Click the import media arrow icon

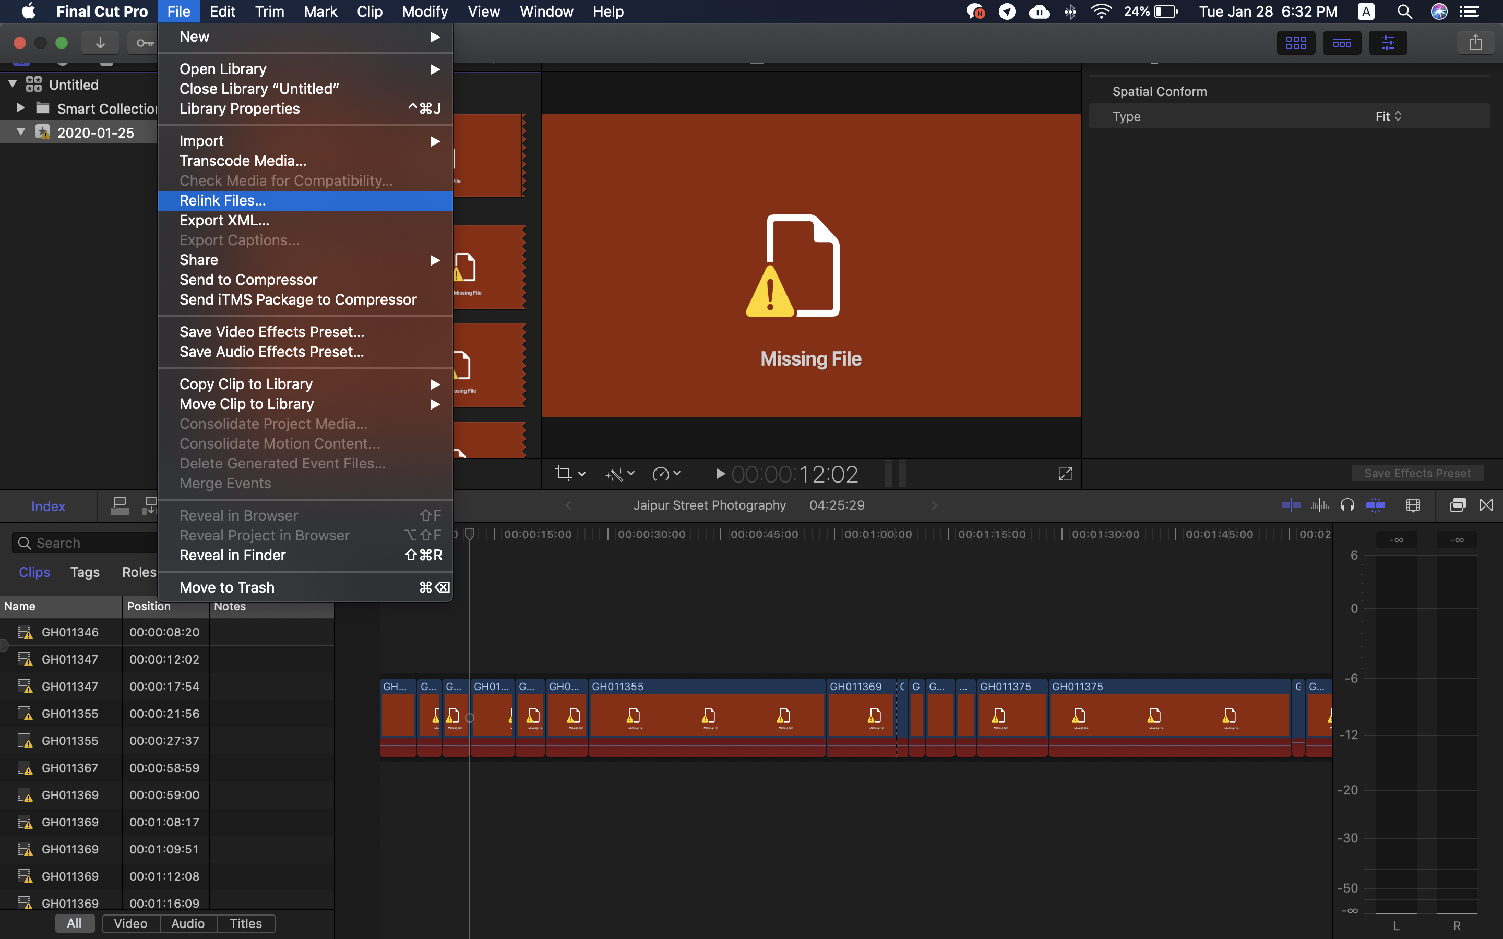[100, 43]
